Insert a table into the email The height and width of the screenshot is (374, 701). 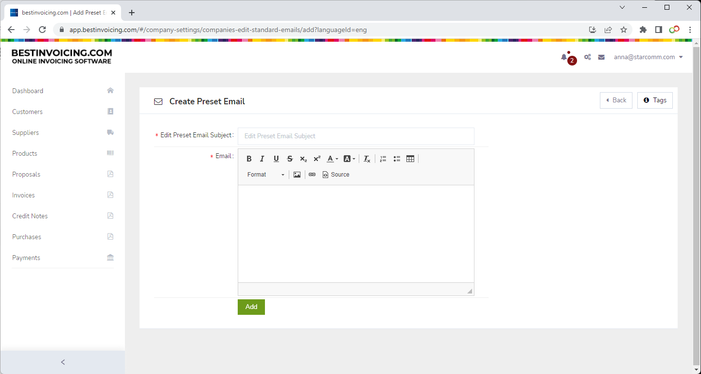pos(410,159)
